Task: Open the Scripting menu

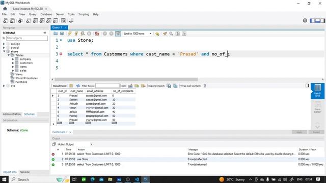Action: 84,14
